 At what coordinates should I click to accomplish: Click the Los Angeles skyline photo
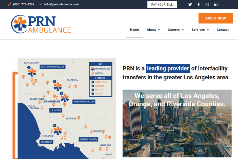click(177, 124)
